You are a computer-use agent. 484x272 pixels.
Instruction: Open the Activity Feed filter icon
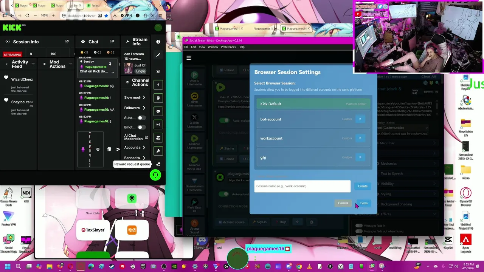(x=33, y=64)
